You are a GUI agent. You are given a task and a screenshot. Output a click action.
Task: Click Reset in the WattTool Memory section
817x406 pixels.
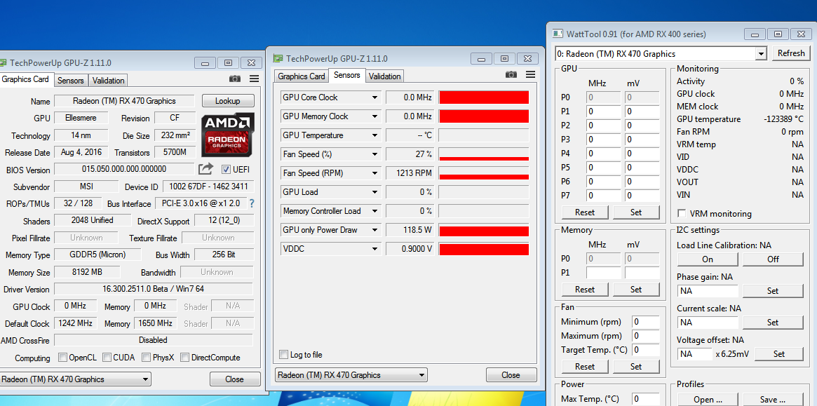pos(585,290)
